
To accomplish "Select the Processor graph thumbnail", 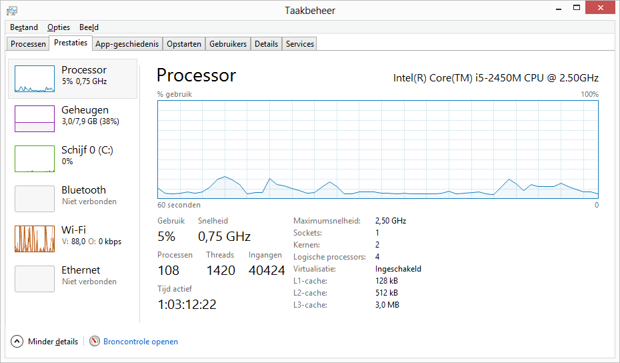I will coord(35,79).
